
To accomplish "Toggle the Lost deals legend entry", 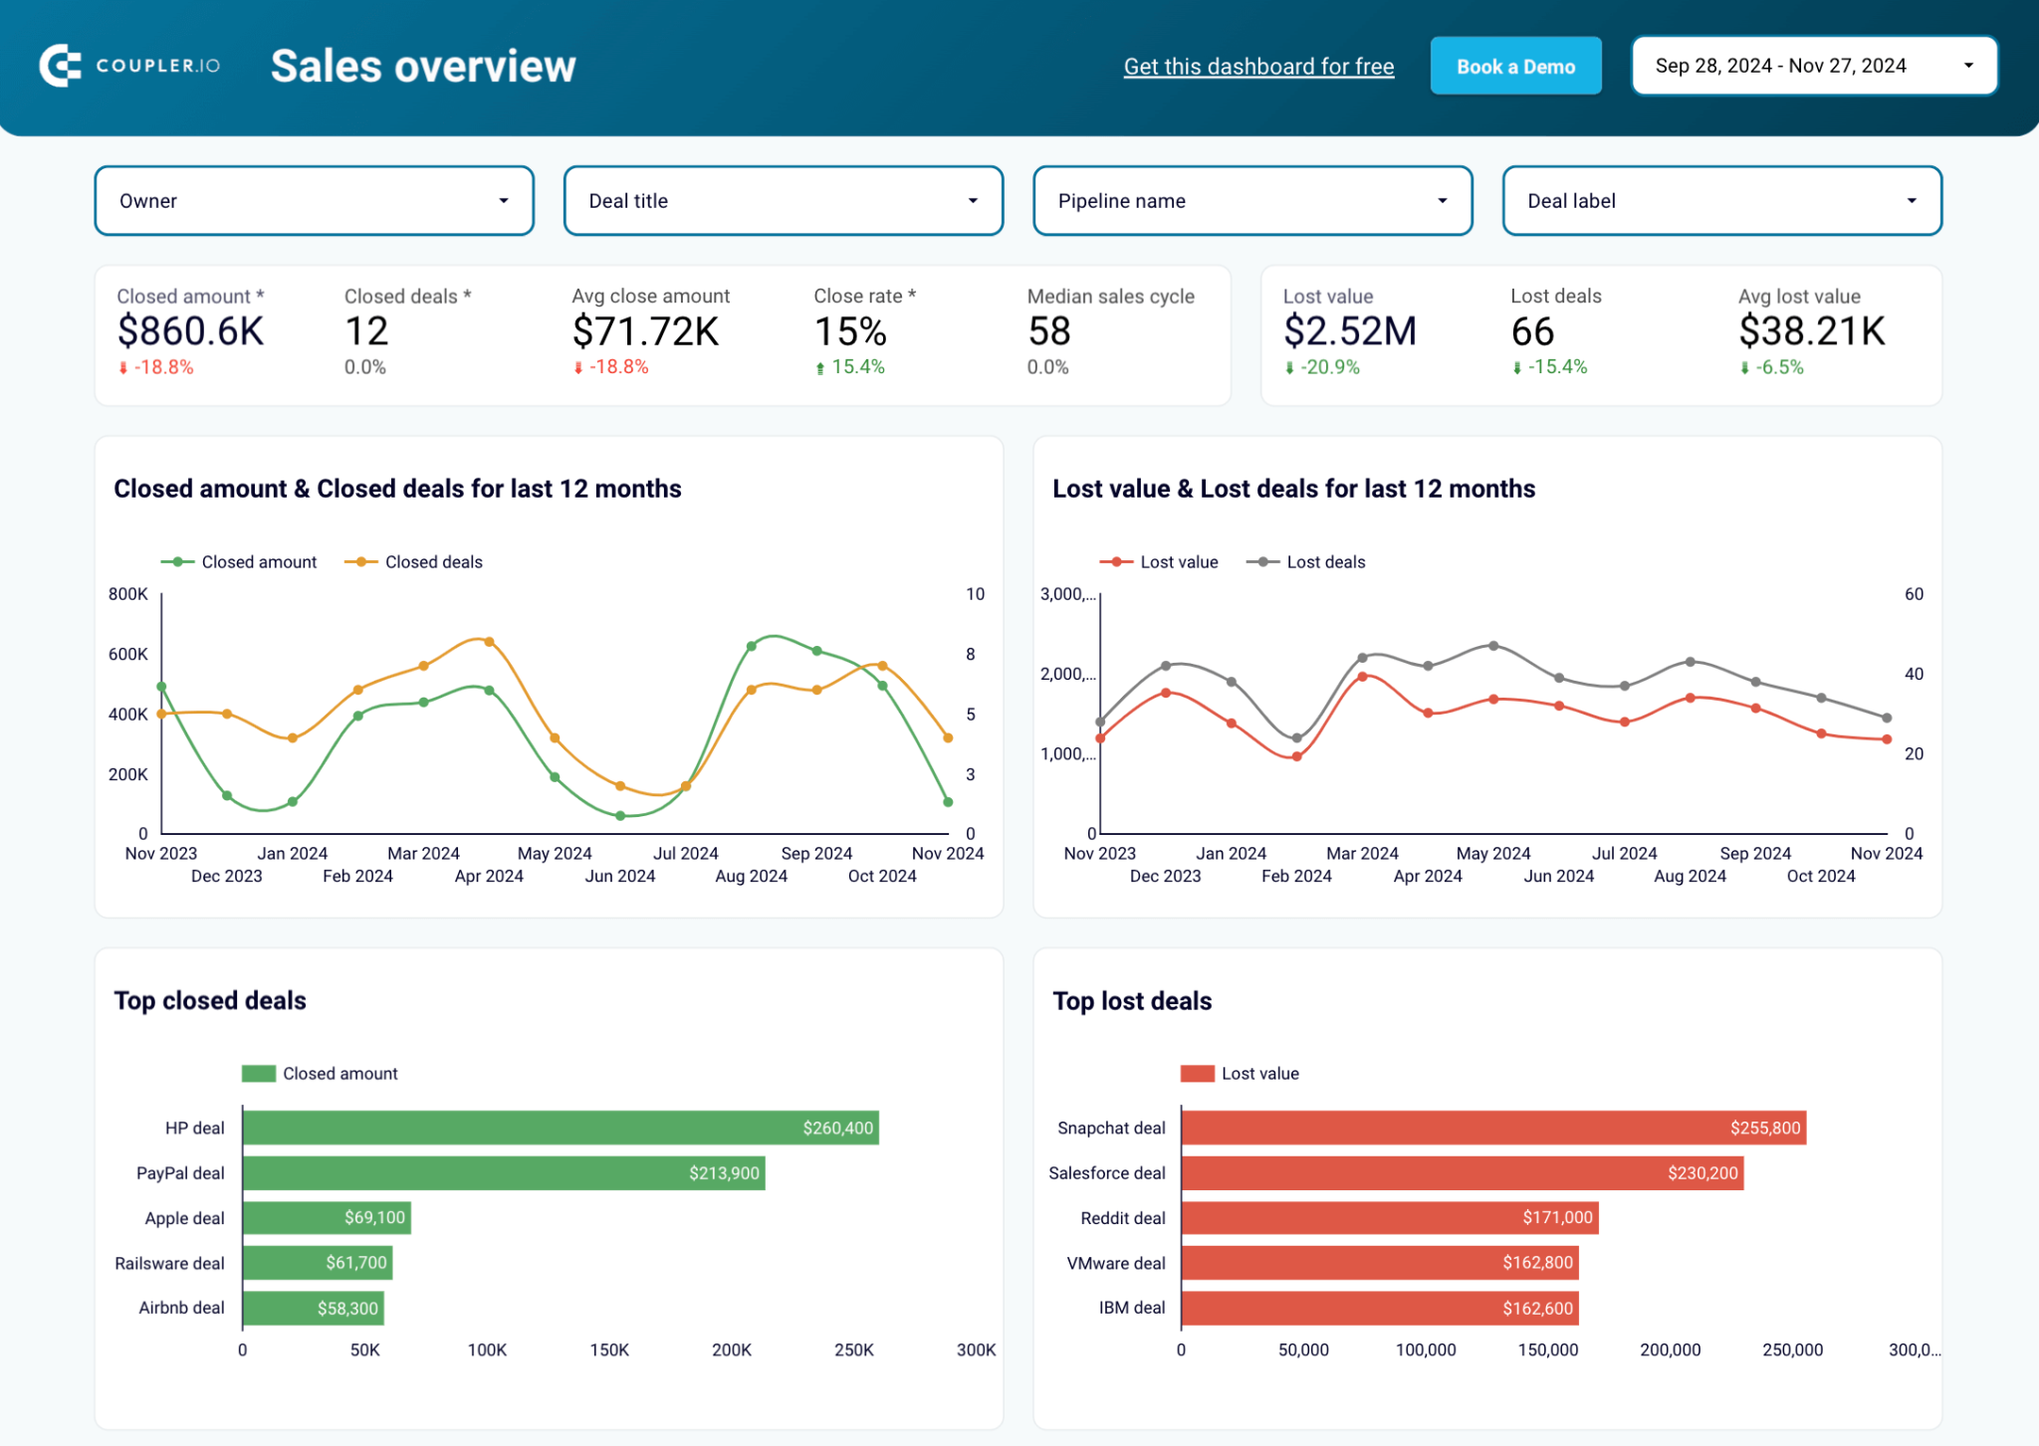I will tap(1326, 561).
